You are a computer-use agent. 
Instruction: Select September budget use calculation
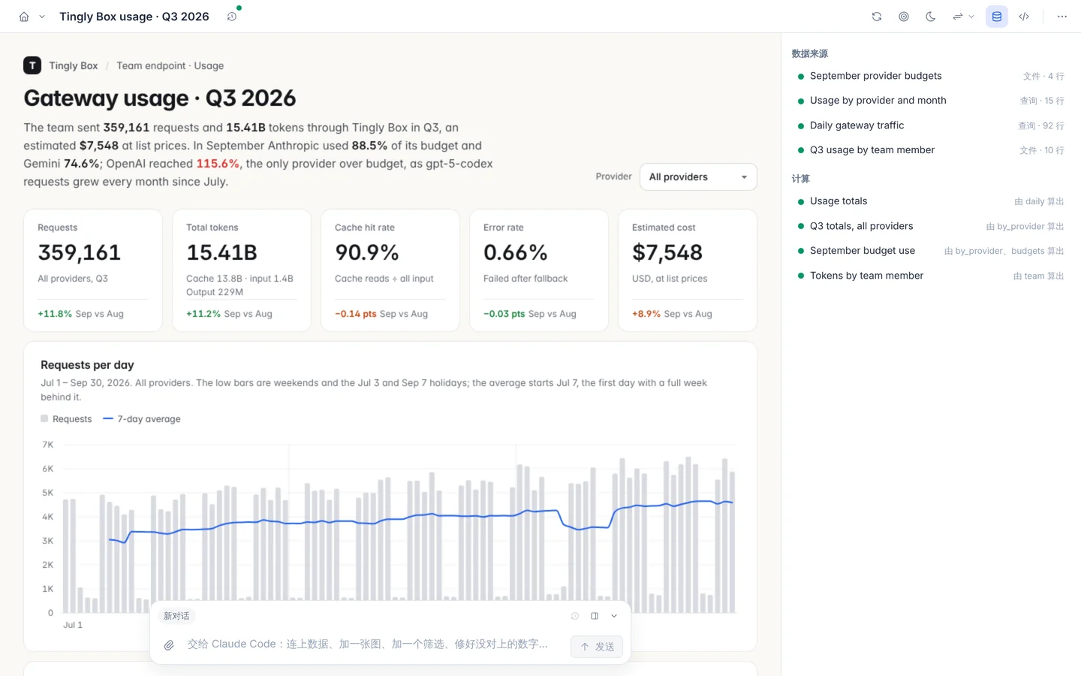pyautogui.click(x=930, y=251)
